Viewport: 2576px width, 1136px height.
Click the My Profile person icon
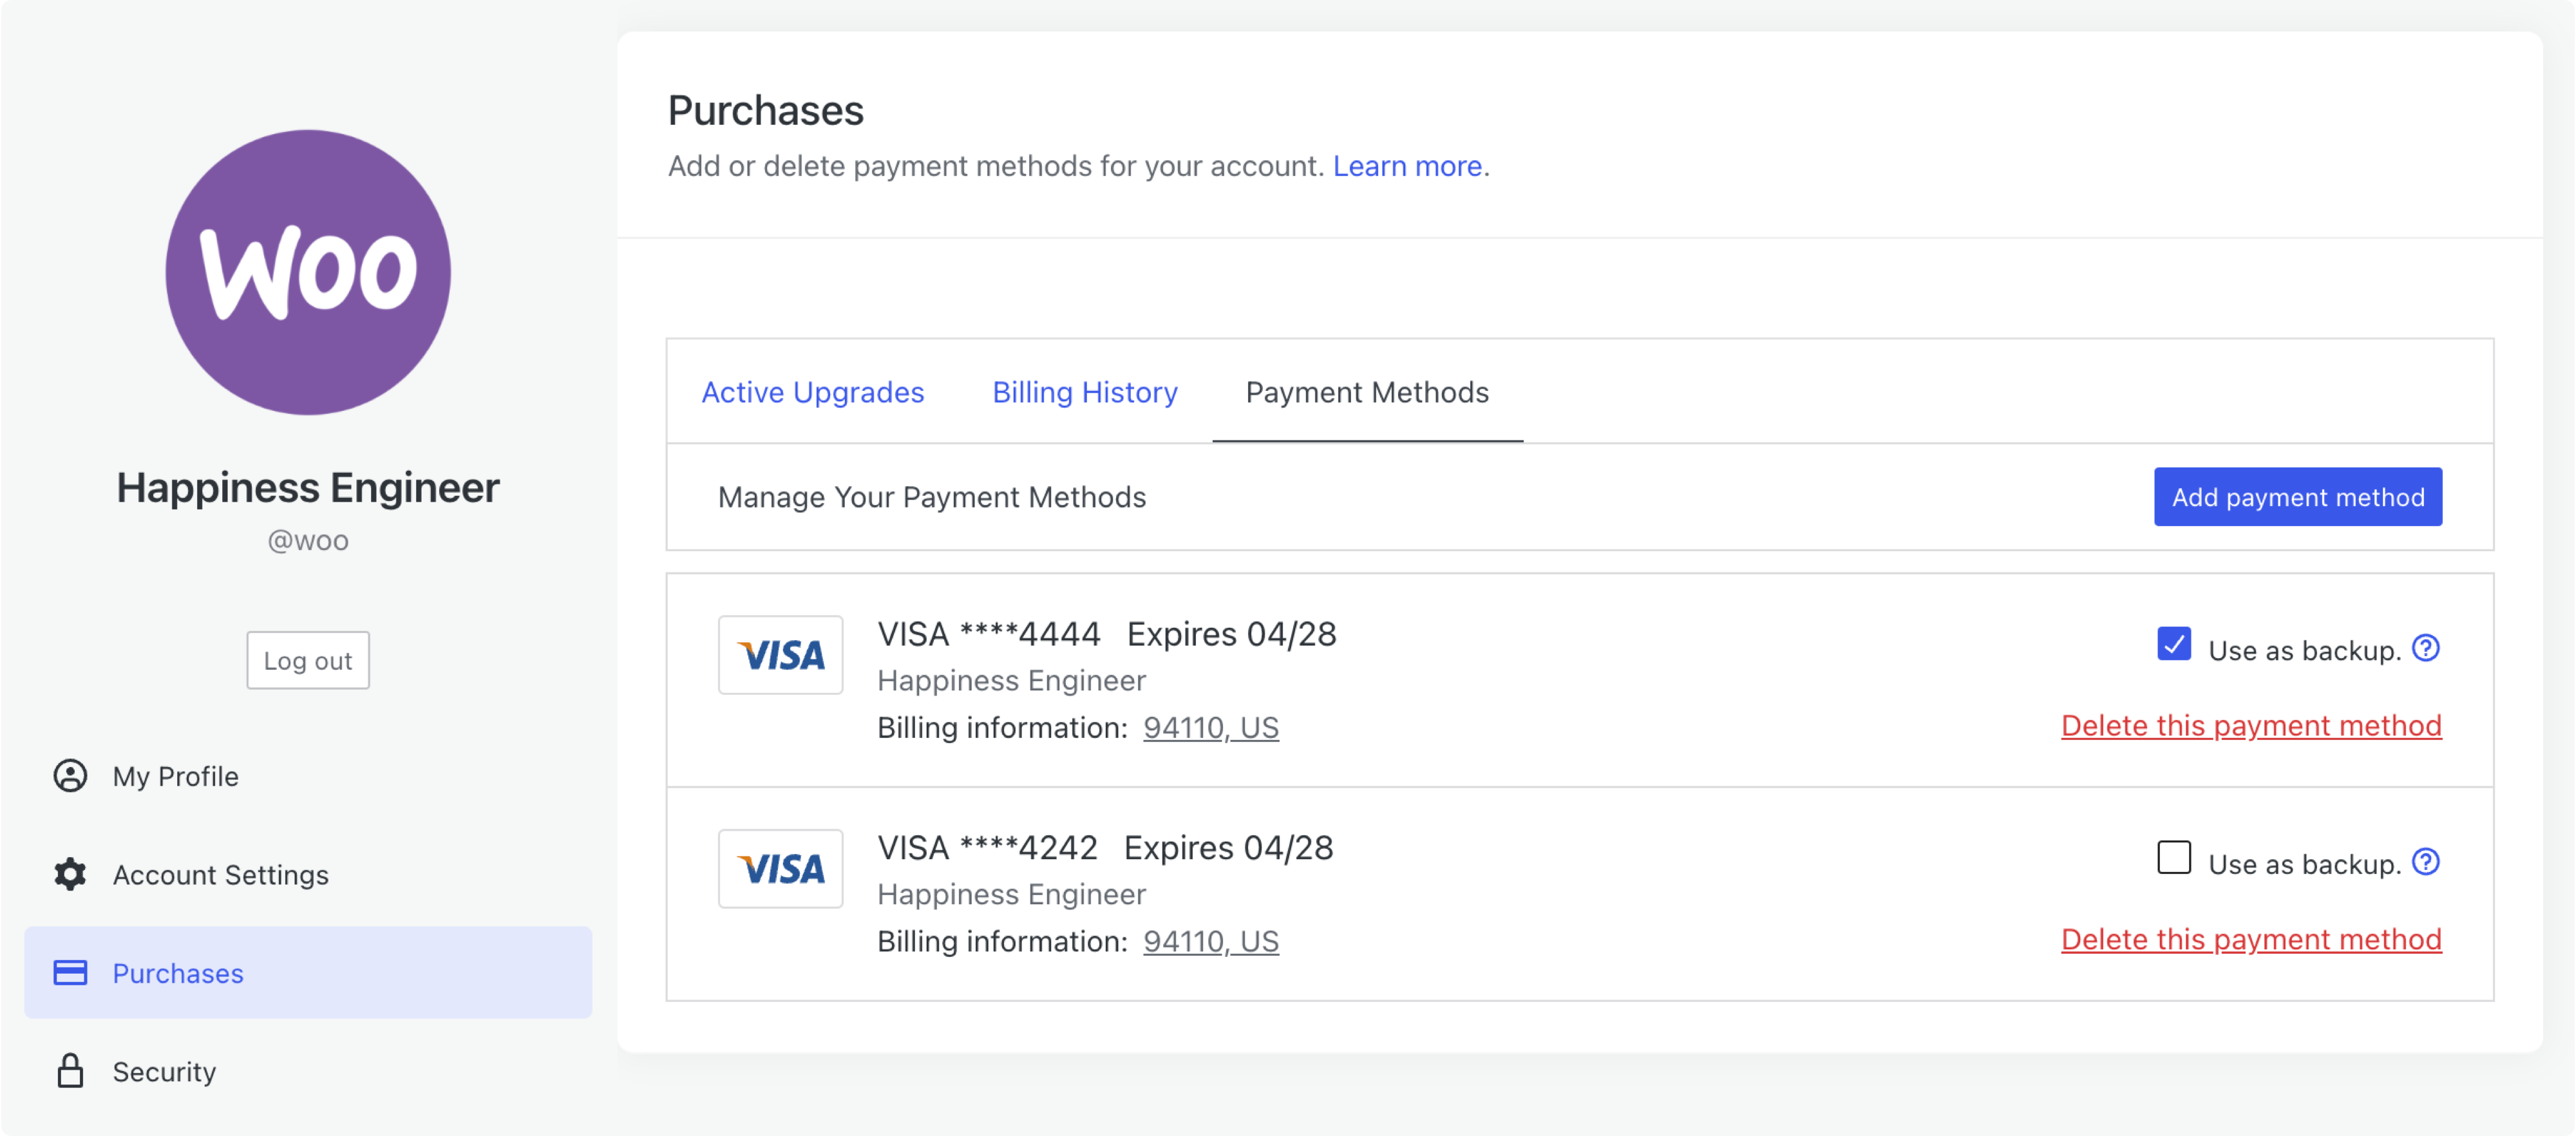(x=69, y=776)
